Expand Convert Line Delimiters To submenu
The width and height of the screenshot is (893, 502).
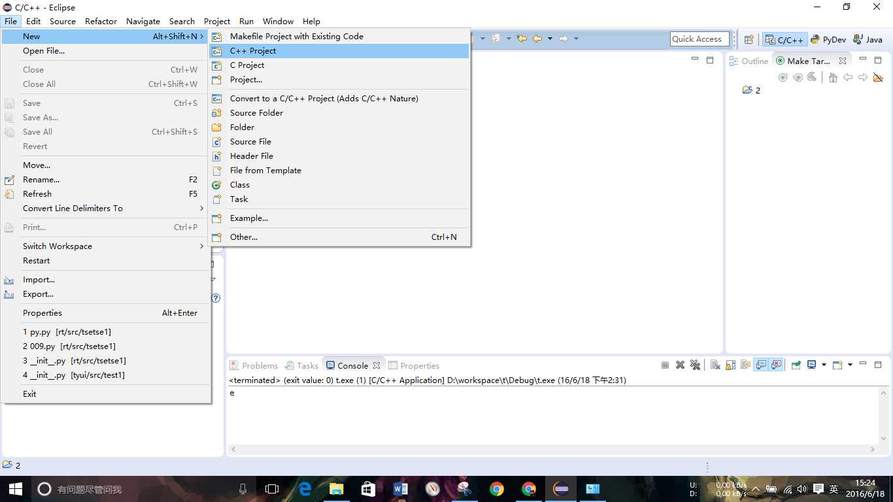coord(202,209)
